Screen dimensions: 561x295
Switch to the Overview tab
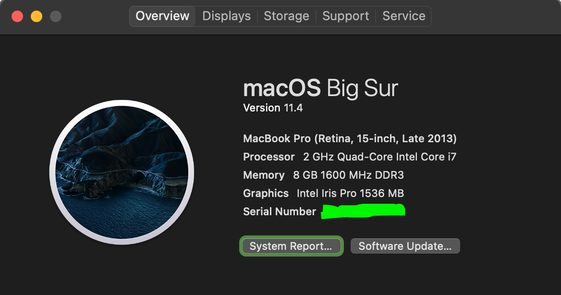(x=162, y=16)
